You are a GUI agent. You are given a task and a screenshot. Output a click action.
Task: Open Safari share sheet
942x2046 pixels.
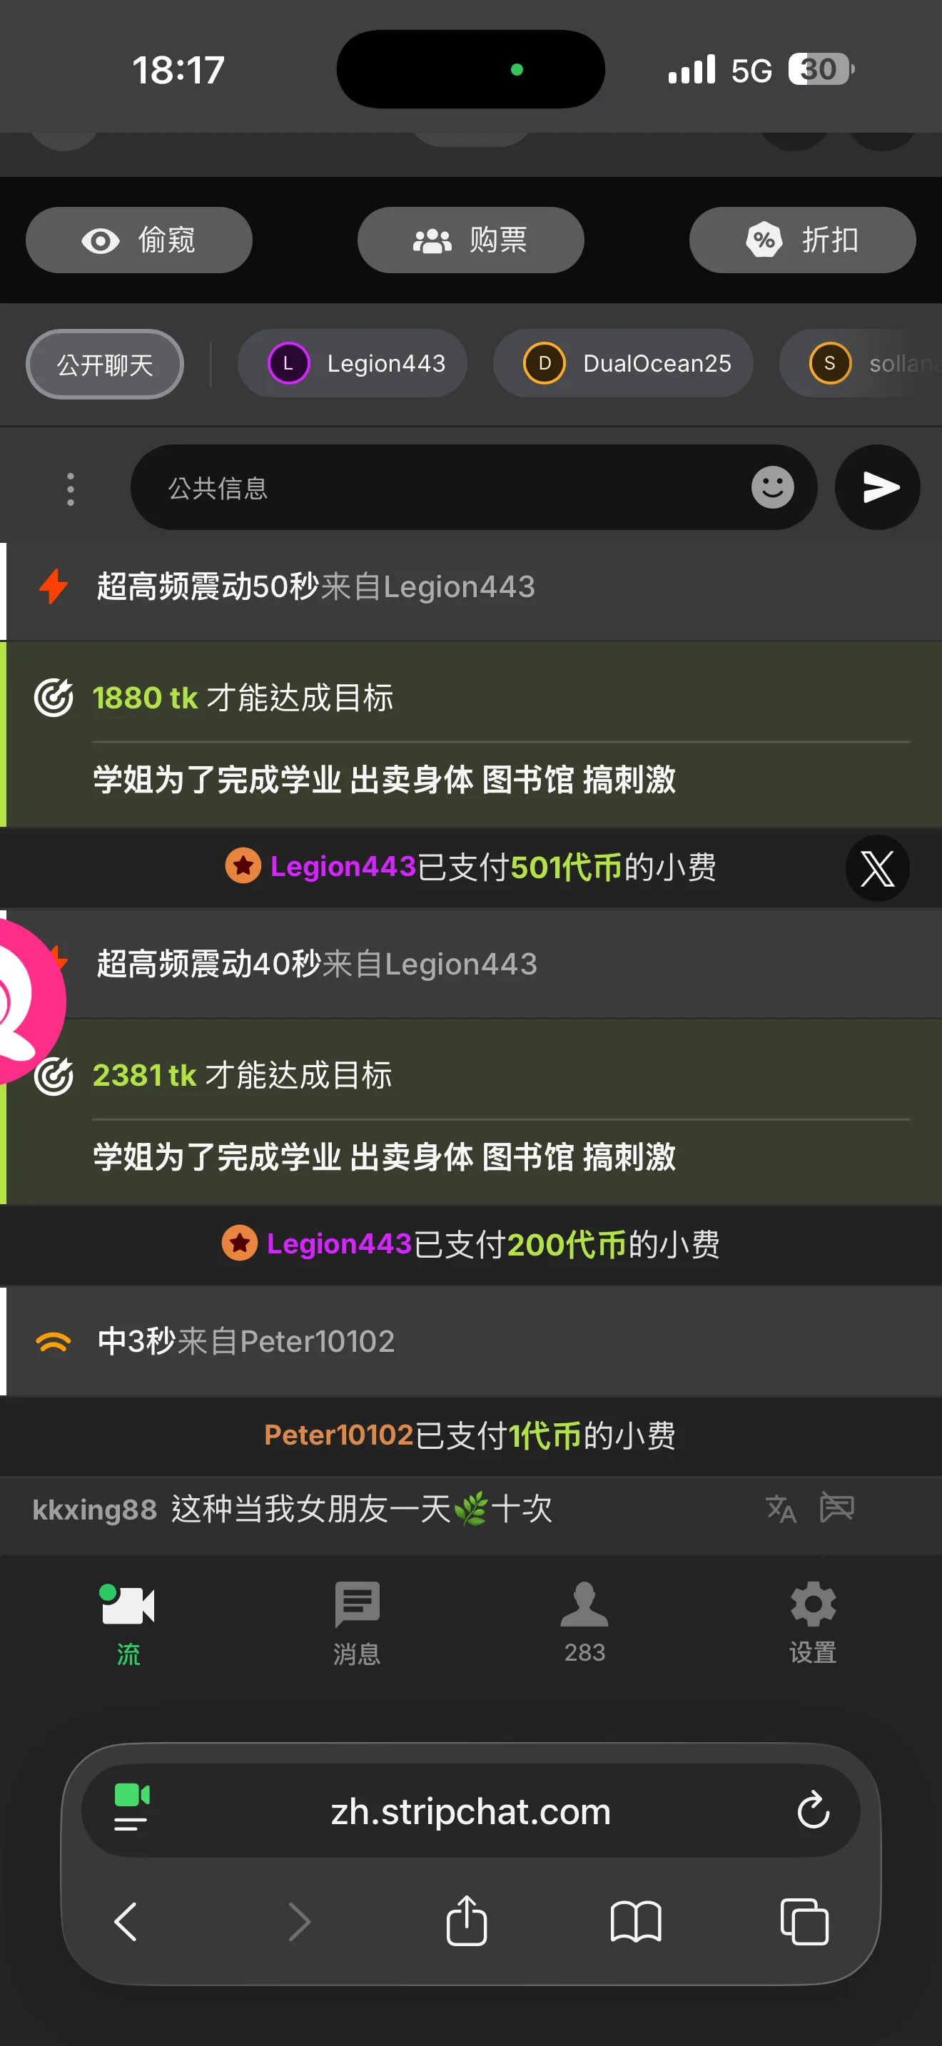[466, 1920]
